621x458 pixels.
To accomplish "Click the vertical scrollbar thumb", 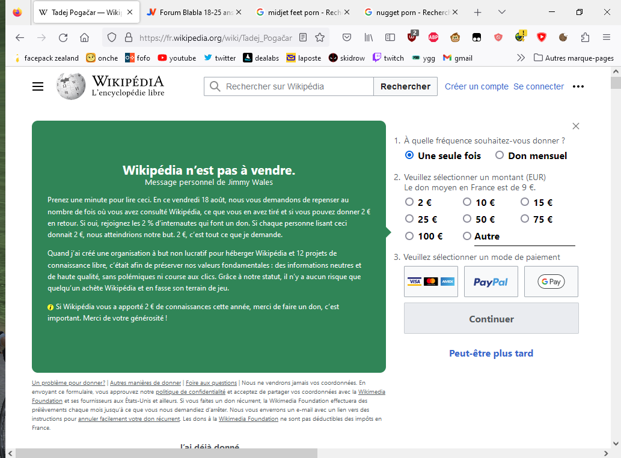I will point(616,83).
